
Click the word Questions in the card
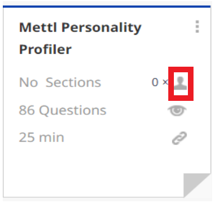[73, 110]
